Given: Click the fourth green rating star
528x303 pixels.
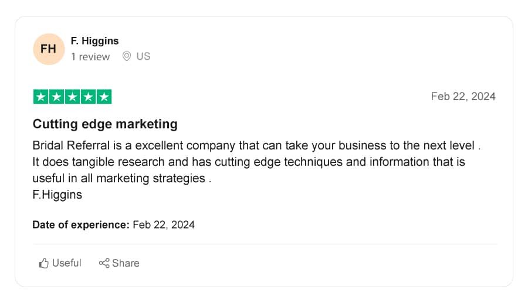Looking at the screenshot, I should [88, 97].
